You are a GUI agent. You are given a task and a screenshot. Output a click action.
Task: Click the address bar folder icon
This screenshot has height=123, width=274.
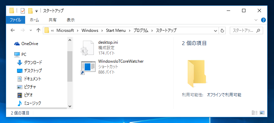tap(47, 30)
